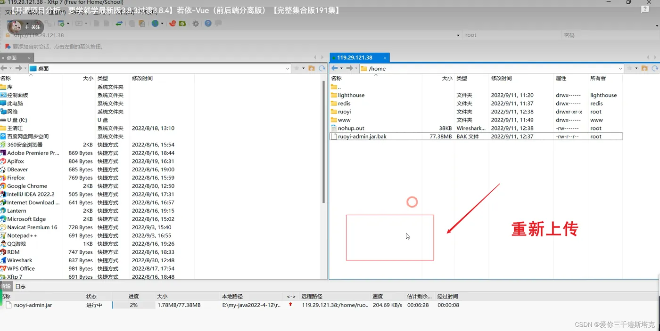Click the back arrow in the local 桌面 pane
The image size is (660, 331).
pyautogui.click(x=4, y=68)
